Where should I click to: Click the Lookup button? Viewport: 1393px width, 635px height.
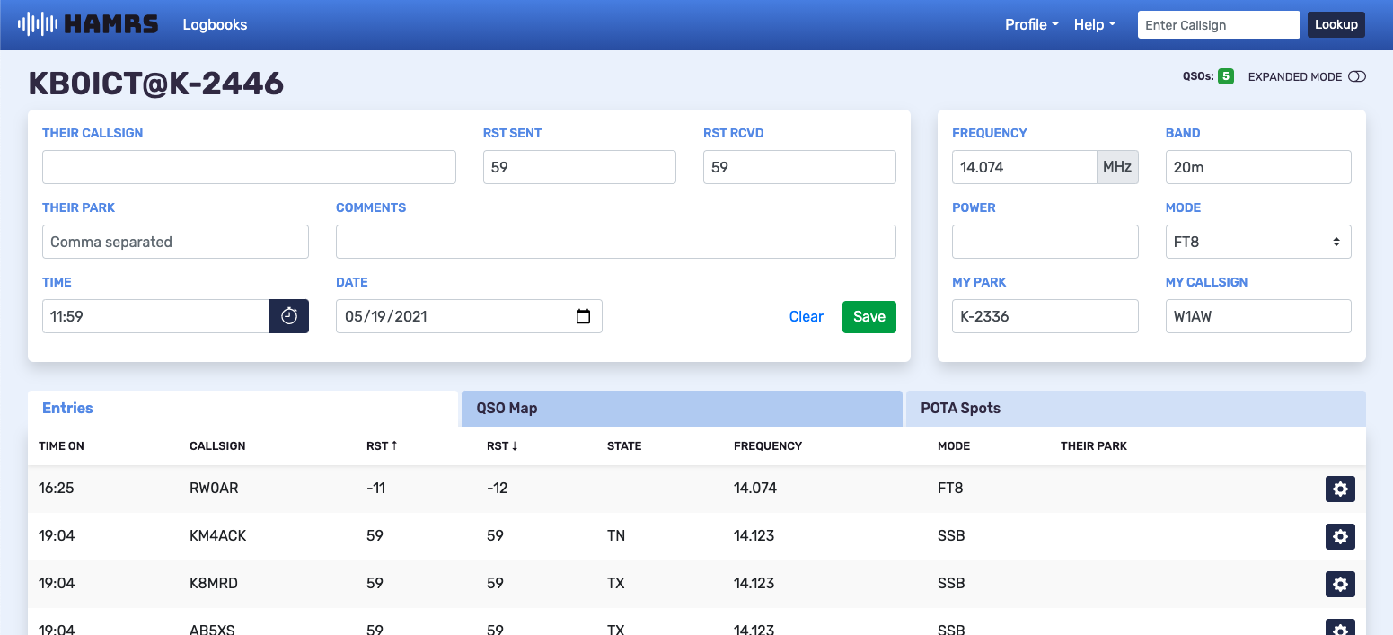[x=1336, y=24]
